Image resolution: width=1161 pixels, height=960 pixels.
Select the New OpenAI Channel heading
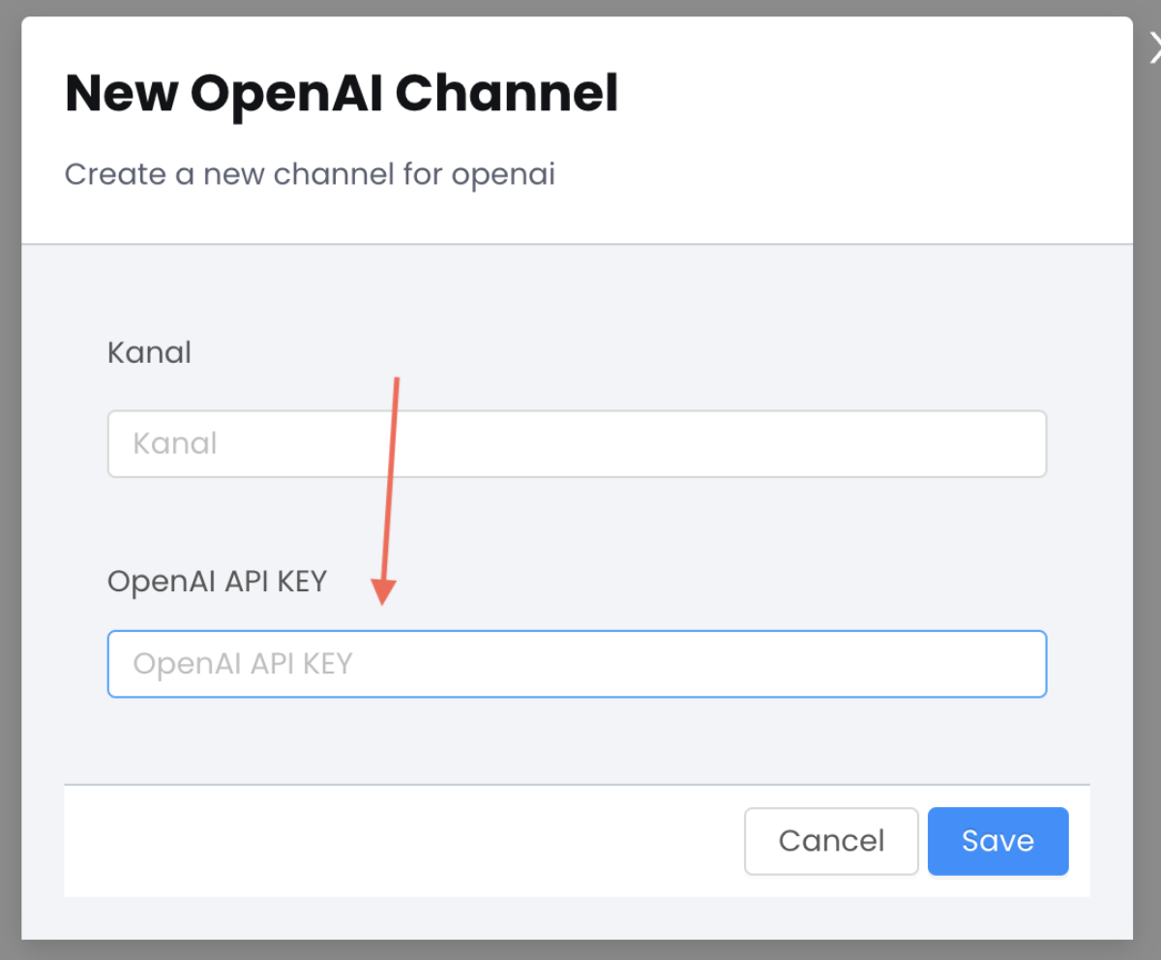click(x=342, y=94)
